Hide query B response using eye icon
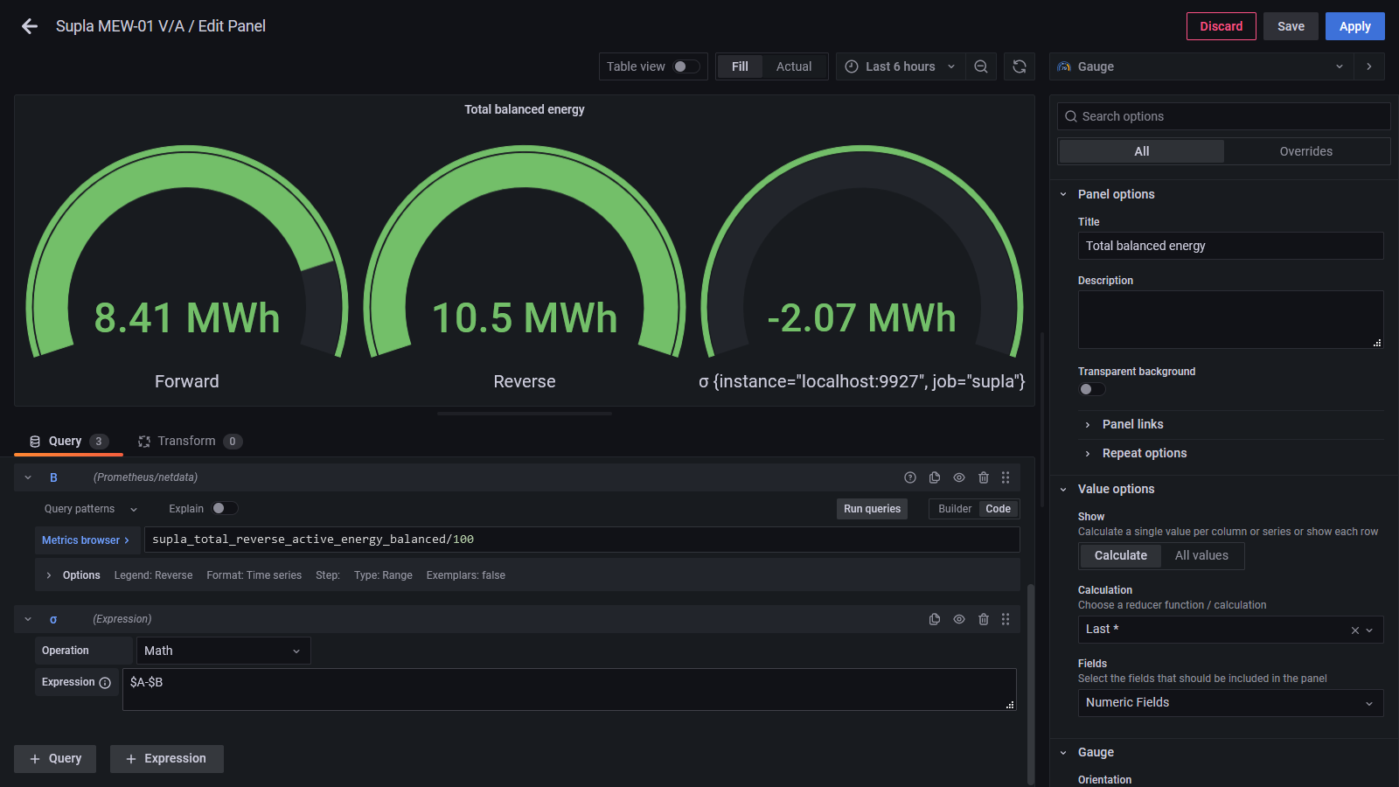The height and width of the screenshot is (787, 1399). [959, 477]
